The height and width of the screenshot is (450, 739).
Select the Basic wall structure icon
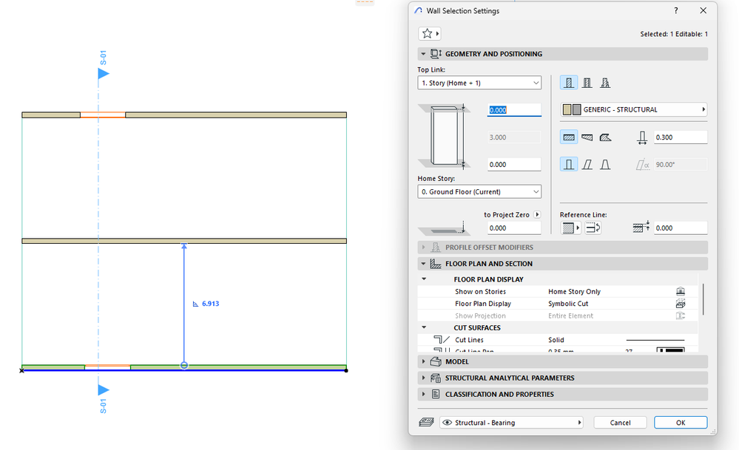tap(569, 83)
